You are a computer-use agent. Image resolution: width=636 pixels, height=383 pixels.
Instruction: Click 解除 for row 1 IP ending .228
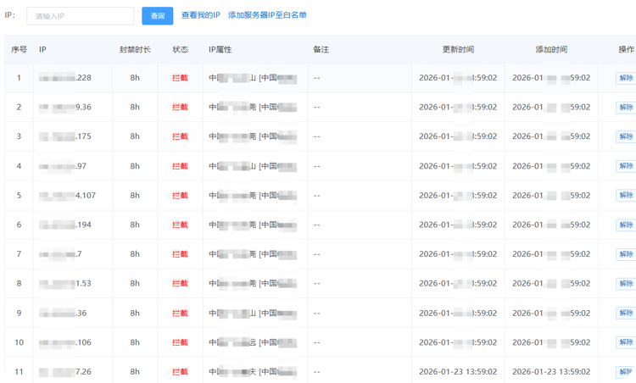point(625,78)
